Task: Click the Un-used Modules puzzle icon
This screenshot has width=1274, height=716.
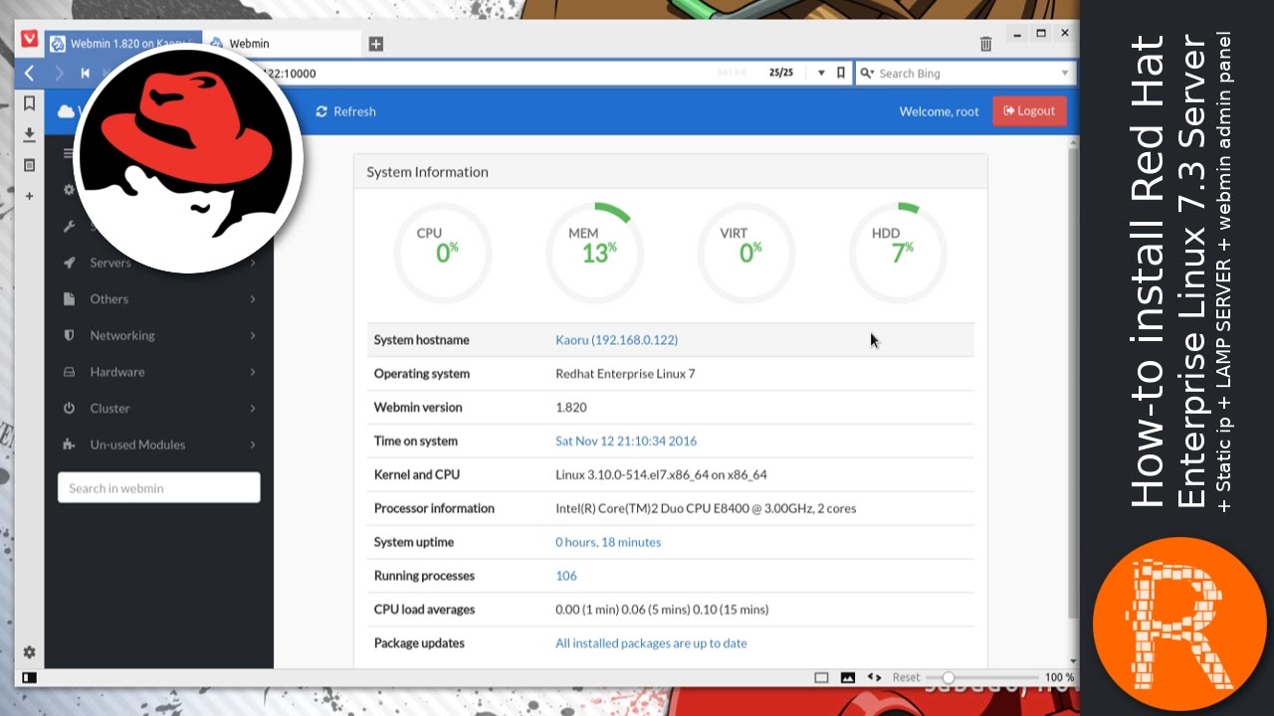Action: pyautogui.click(x=69, y=445)
